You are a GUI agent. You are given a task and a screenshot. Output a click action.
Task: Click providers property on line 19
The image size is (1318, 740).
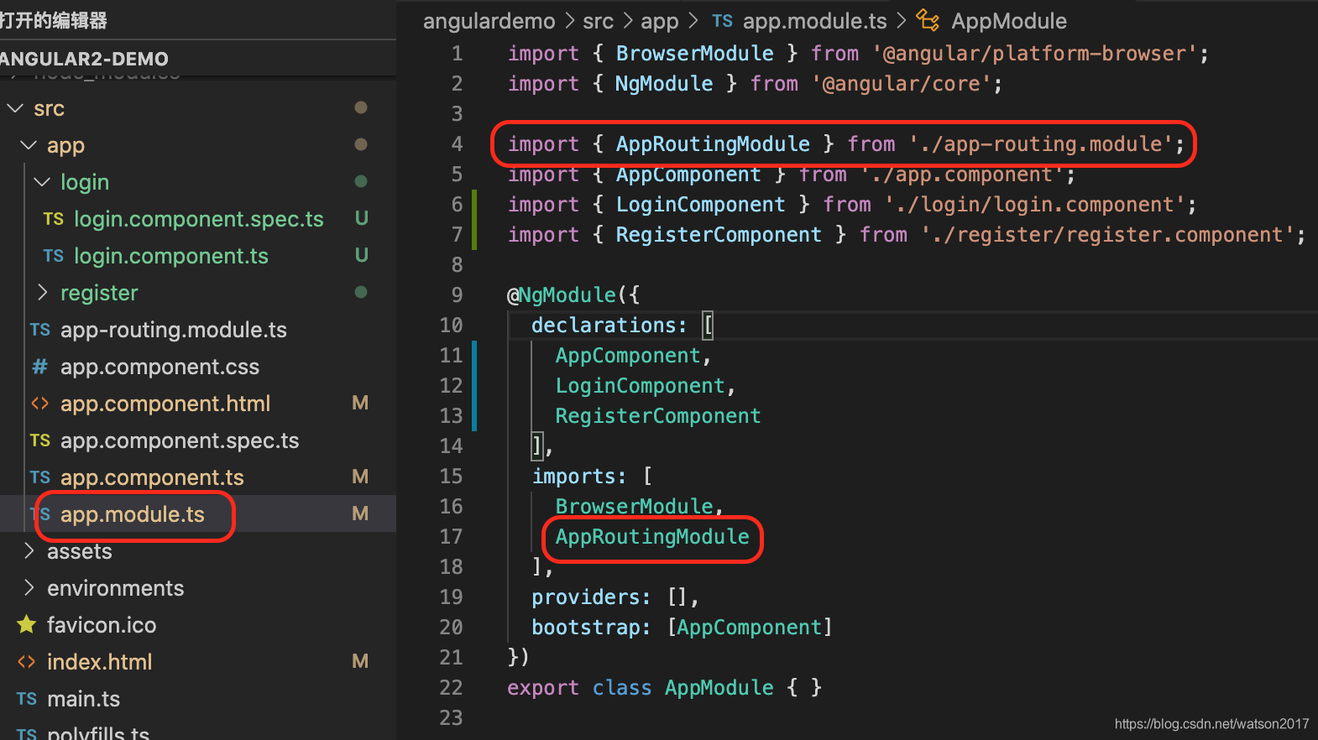coord(585,597)
